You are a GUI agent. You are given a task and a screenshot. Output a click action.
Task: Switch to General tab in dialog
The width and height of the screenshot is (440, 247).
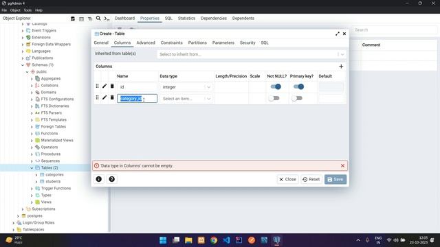tap(101, 43)
